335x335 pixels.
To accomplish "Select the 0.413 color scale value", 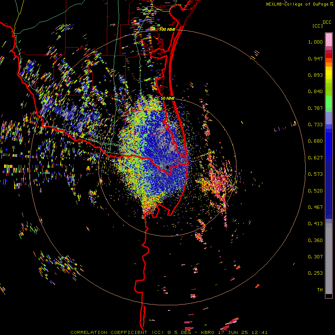I will [x=315, y=224].
